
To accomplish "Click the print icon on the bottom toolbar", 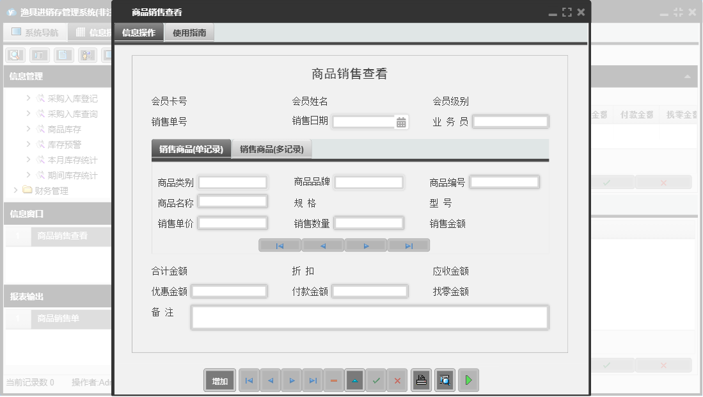I will [x=421, y=380].
